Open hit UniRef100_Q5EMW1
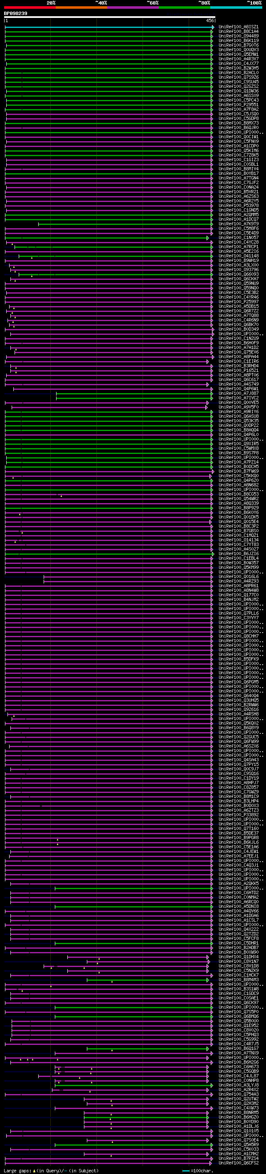 coord(238,54)
